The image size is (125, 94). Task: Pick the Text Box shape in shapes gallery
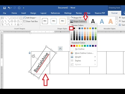pyautogui.click(x=2, y=18)
